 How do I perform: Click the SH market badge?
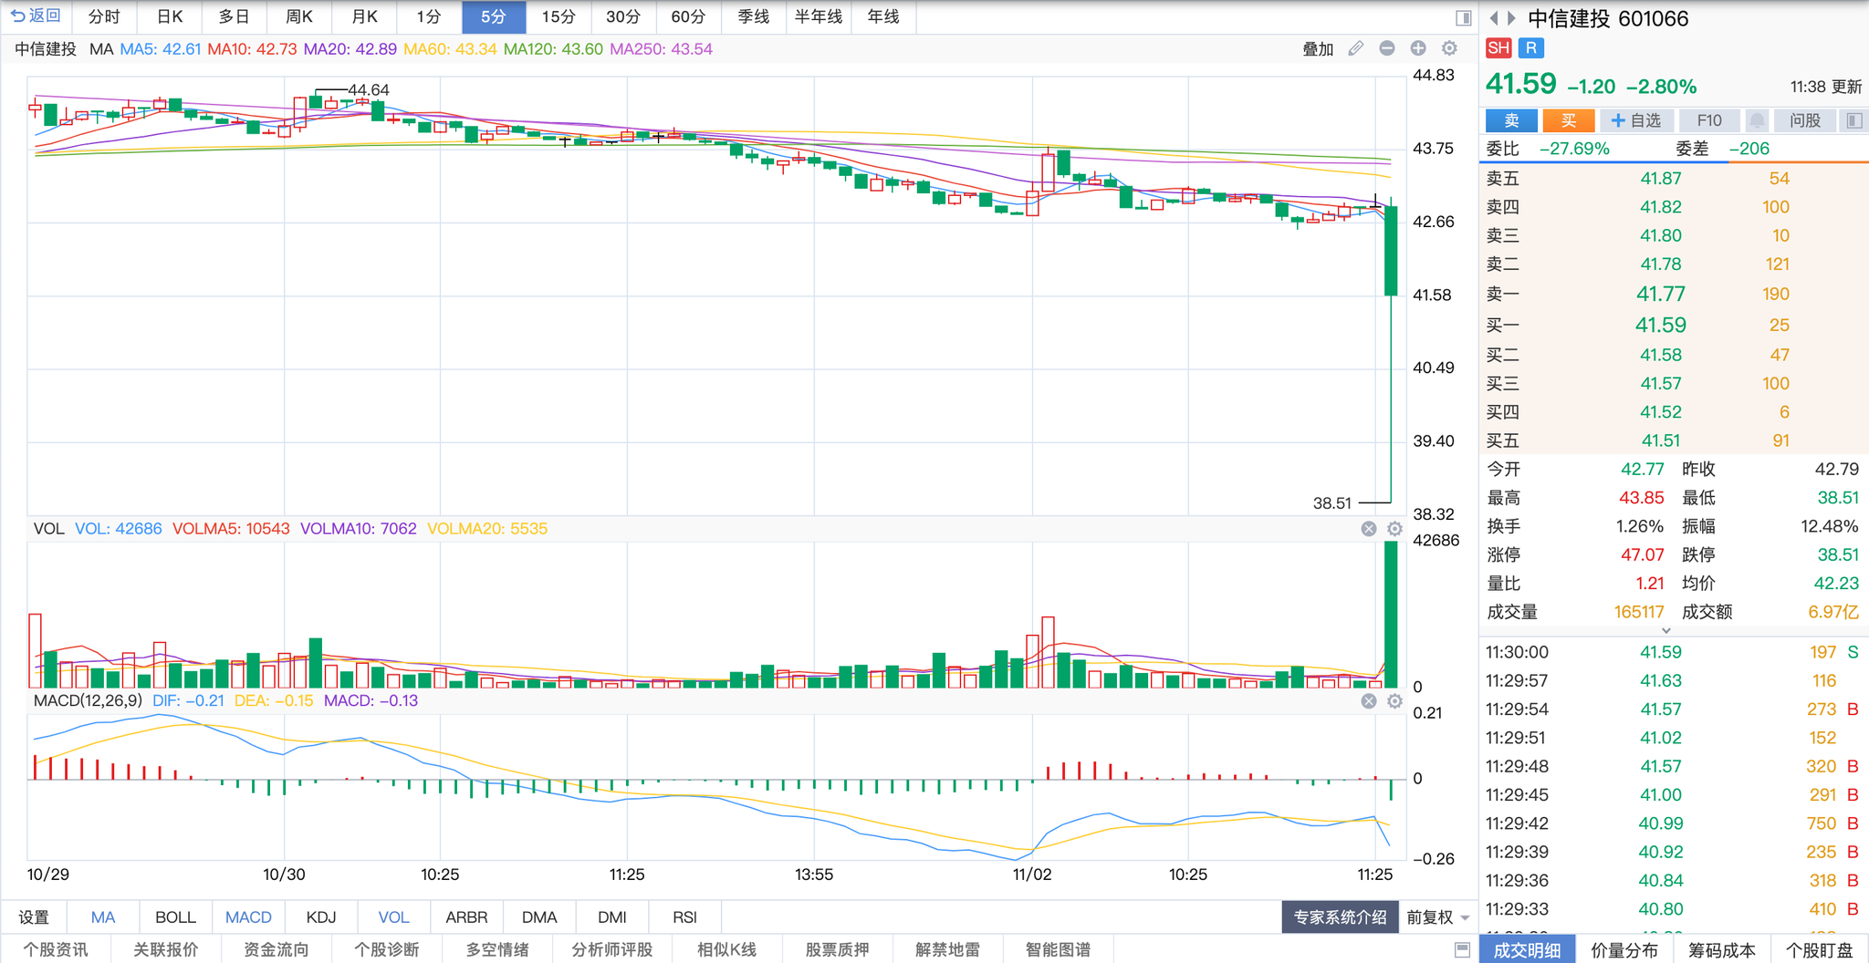pos(1498,48)
